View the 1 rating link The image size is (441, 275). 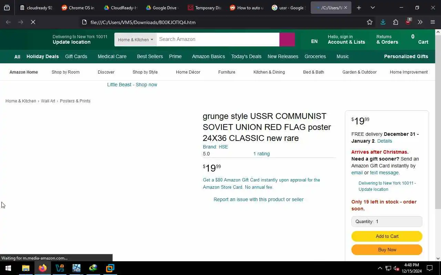click(x=261, y=154)
